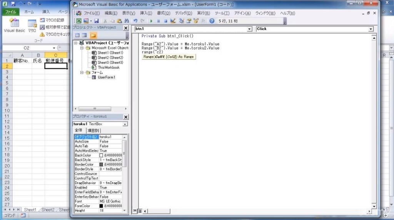This screenshot has height=220, width=394.
Task: Open the btn1 object dropdown
Action: [x=249, y=29]
